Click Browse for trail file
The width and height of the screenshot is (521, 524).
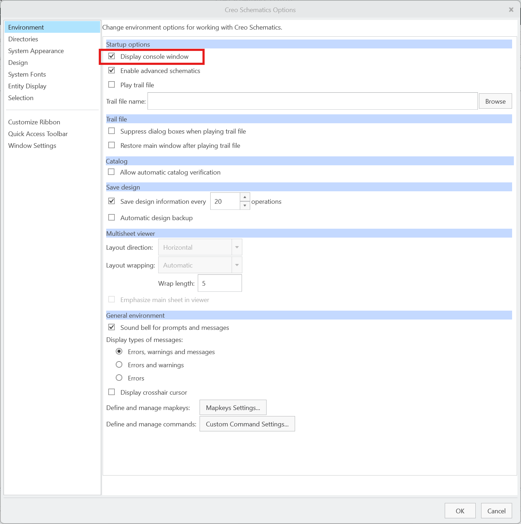pos(495,101)
